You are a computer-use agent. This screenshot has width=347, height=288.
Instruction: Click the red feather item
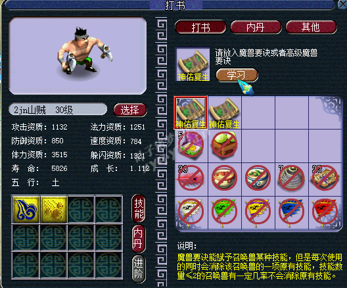(191, 178)
